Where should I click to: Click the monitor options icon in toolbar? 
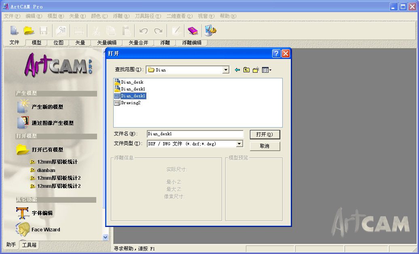(x=210, y=30)
